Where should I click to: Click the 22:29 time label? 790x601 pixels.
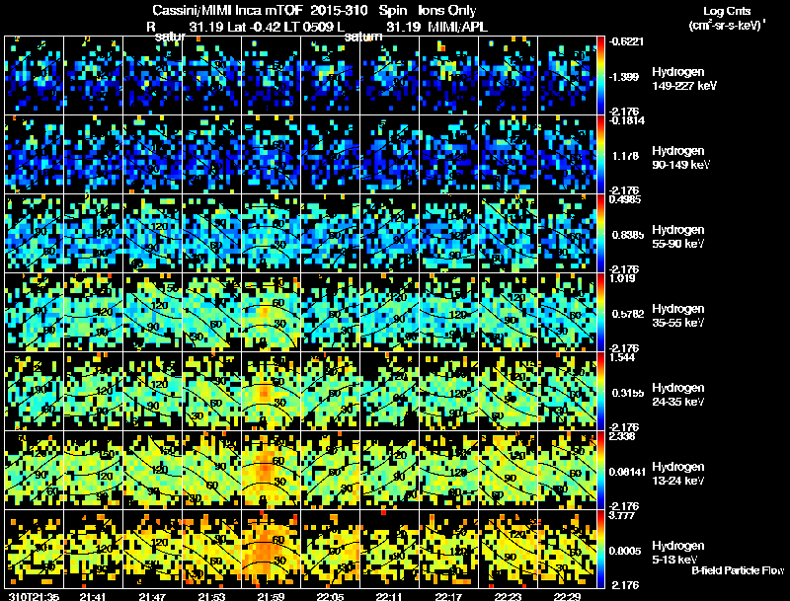[x=567, y=597]
